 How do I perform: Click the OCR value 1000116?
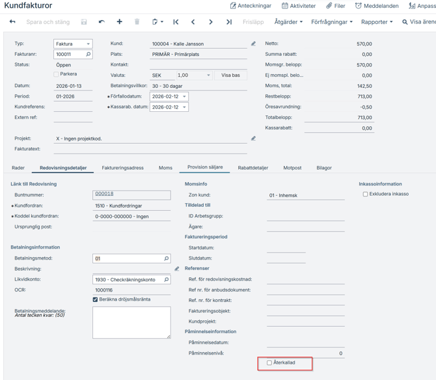[x=103, y=290]
